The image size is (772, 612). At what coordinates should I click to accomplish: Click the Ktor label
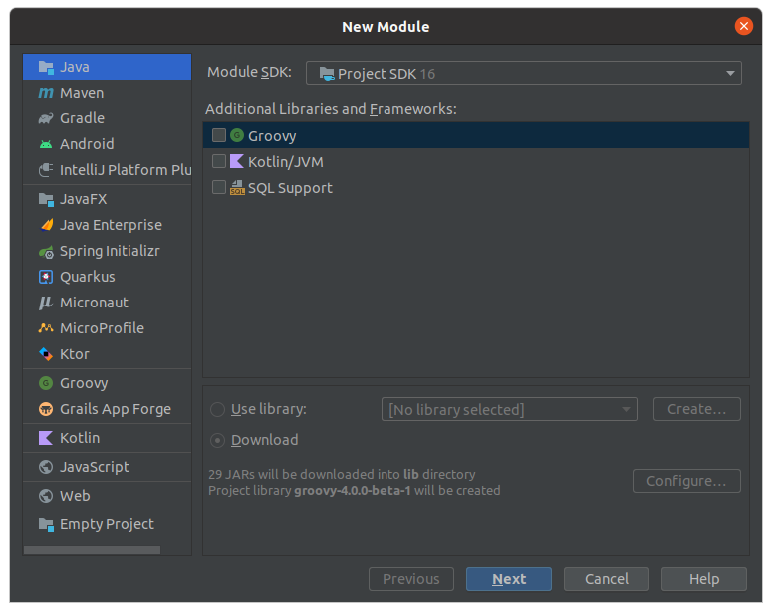click(x=75, y=354)
